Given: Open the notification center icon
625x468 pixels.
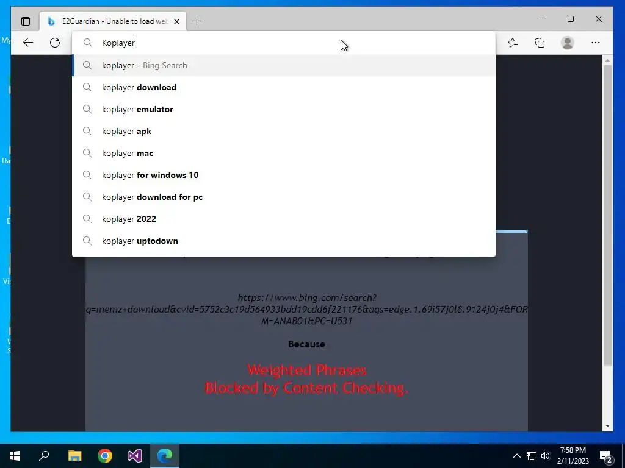Looking at the screenshot, I should [x=606, y=456].
